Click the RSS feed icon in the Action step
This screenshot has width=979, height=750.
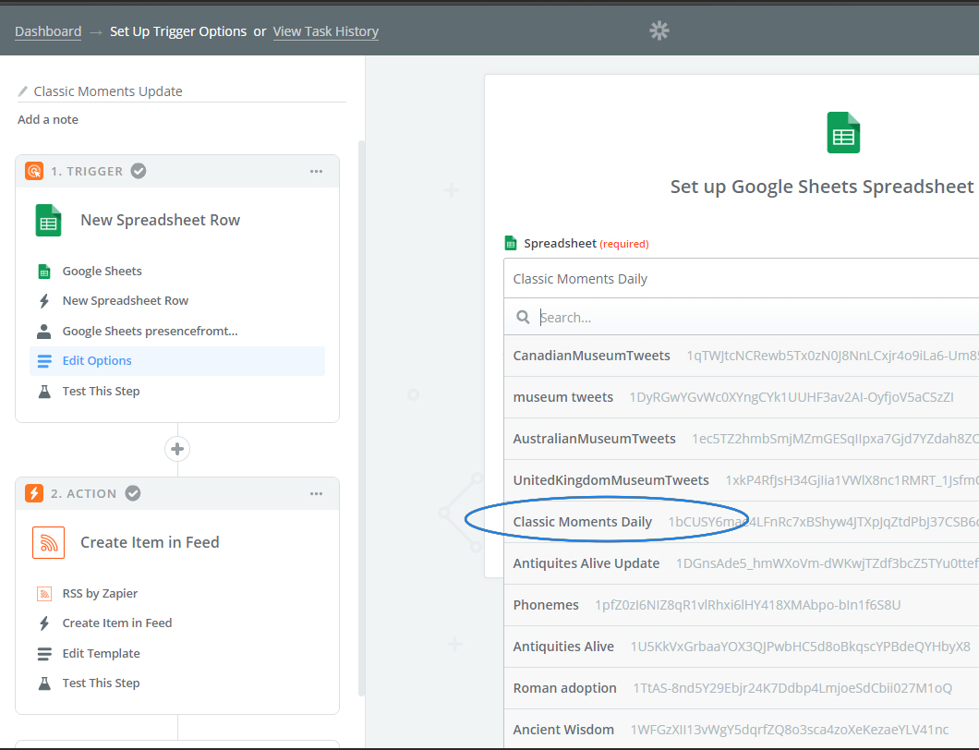pos(49,542)
